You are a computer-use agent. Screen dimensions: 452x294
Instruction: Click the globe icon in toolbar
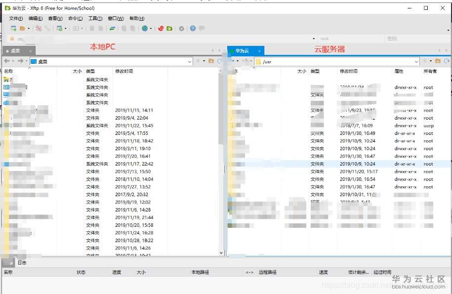(x=145, y=29)
